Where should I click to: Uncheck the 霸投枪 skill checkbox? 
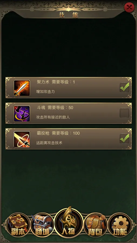click(x=124, y=139)
